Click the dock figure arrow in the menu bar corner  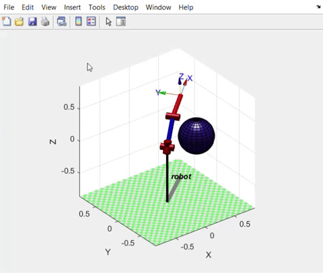click(318, 7)
